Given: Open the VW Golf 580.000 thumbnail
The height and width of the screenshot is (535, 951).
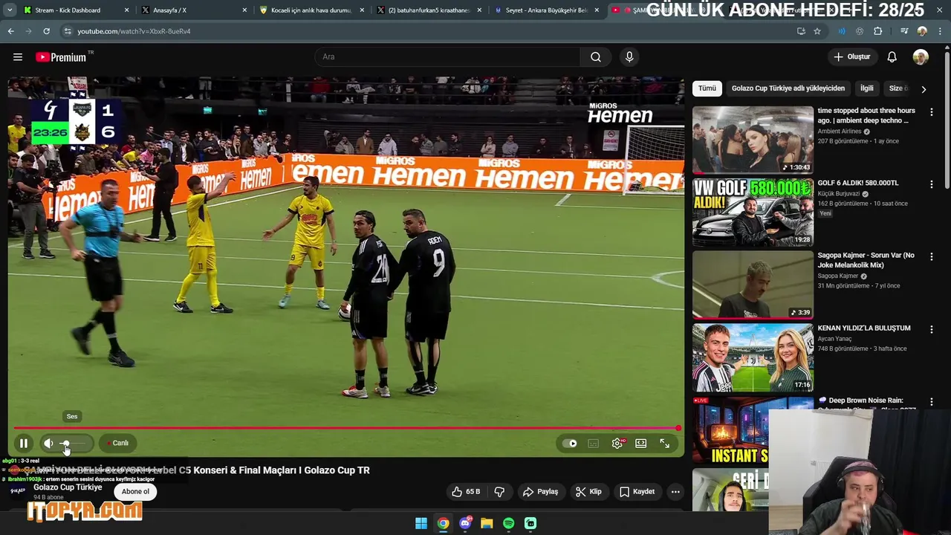Looking at the screenshot, I should click(x=753, y=213).
